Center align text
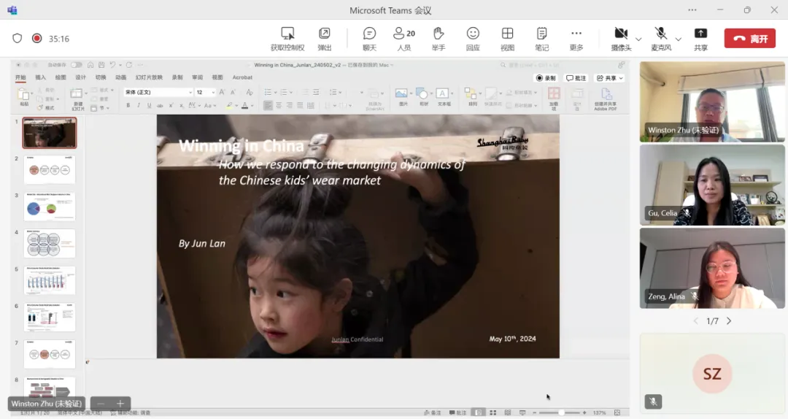This screenshot has width=788, height=419. [x=279, y=105]
